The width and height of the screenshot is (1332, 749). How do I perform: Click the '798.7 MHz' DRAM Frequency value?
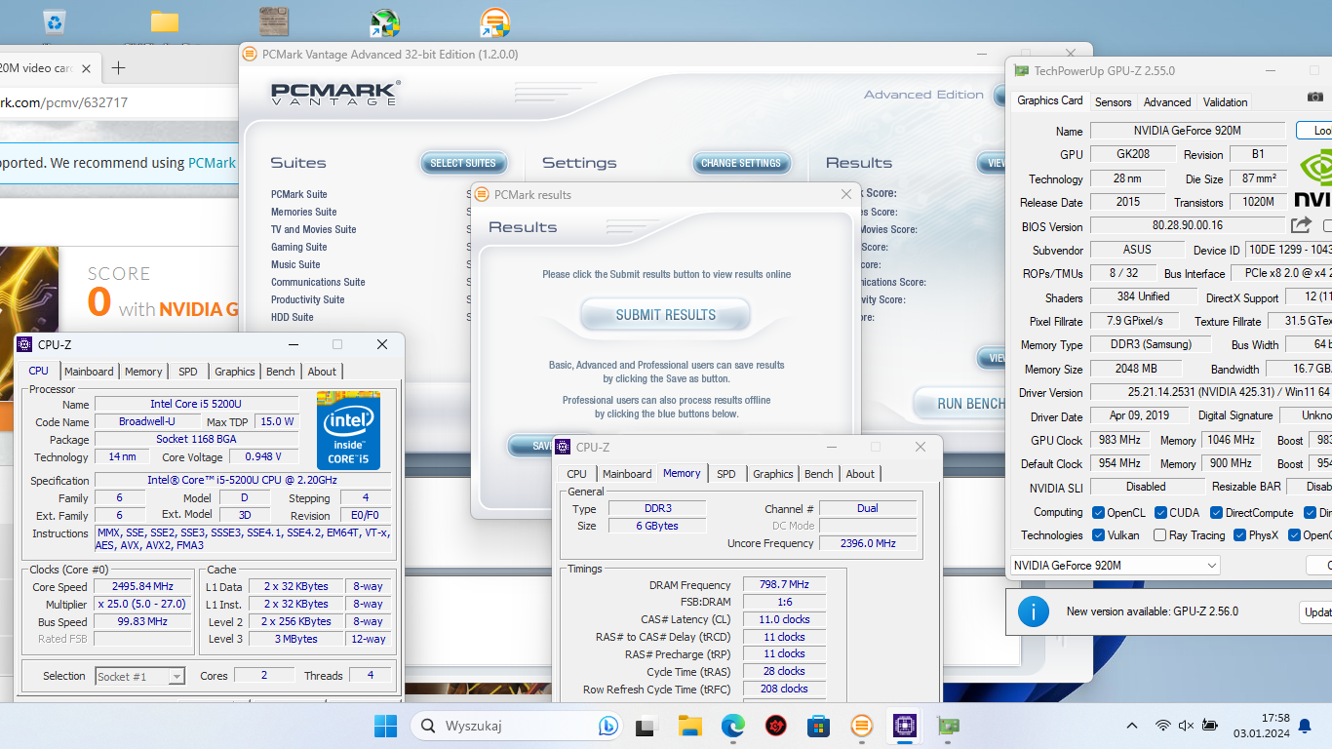coord(784,584)
